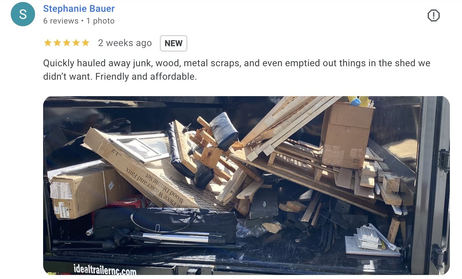Open Stephanie Bauer's profile name link
Screen dimensions: 462x279
coord(79,9)
